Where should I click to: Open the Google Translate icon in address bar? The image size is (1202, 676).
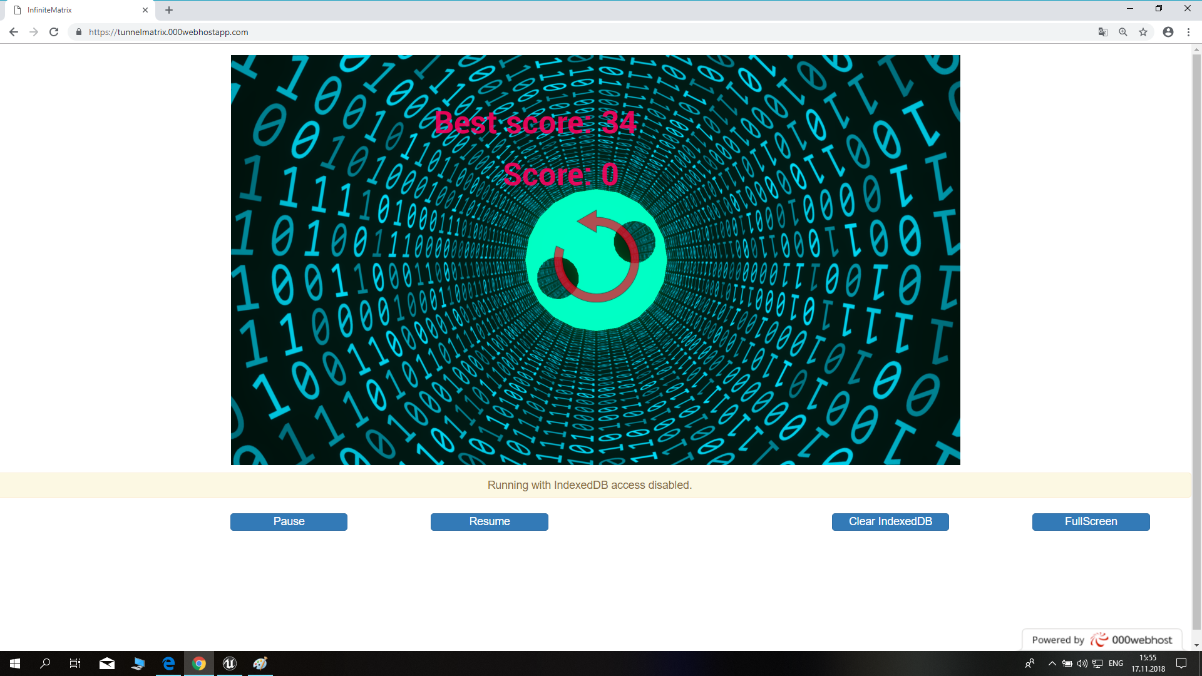coord(1102,32)
